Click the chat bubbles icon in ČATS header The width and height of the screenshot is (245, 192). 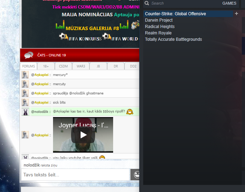click(x=29, y=55)
